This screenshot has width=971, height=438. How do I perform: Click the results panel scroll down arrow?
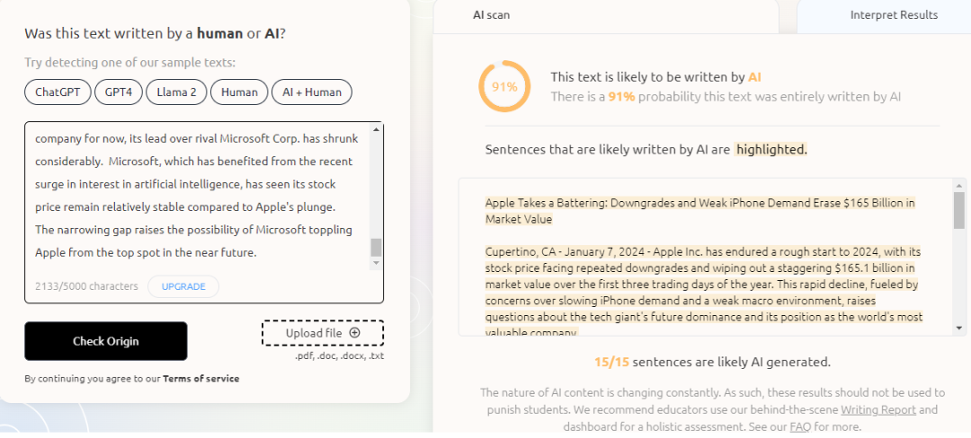coord(959,328)
